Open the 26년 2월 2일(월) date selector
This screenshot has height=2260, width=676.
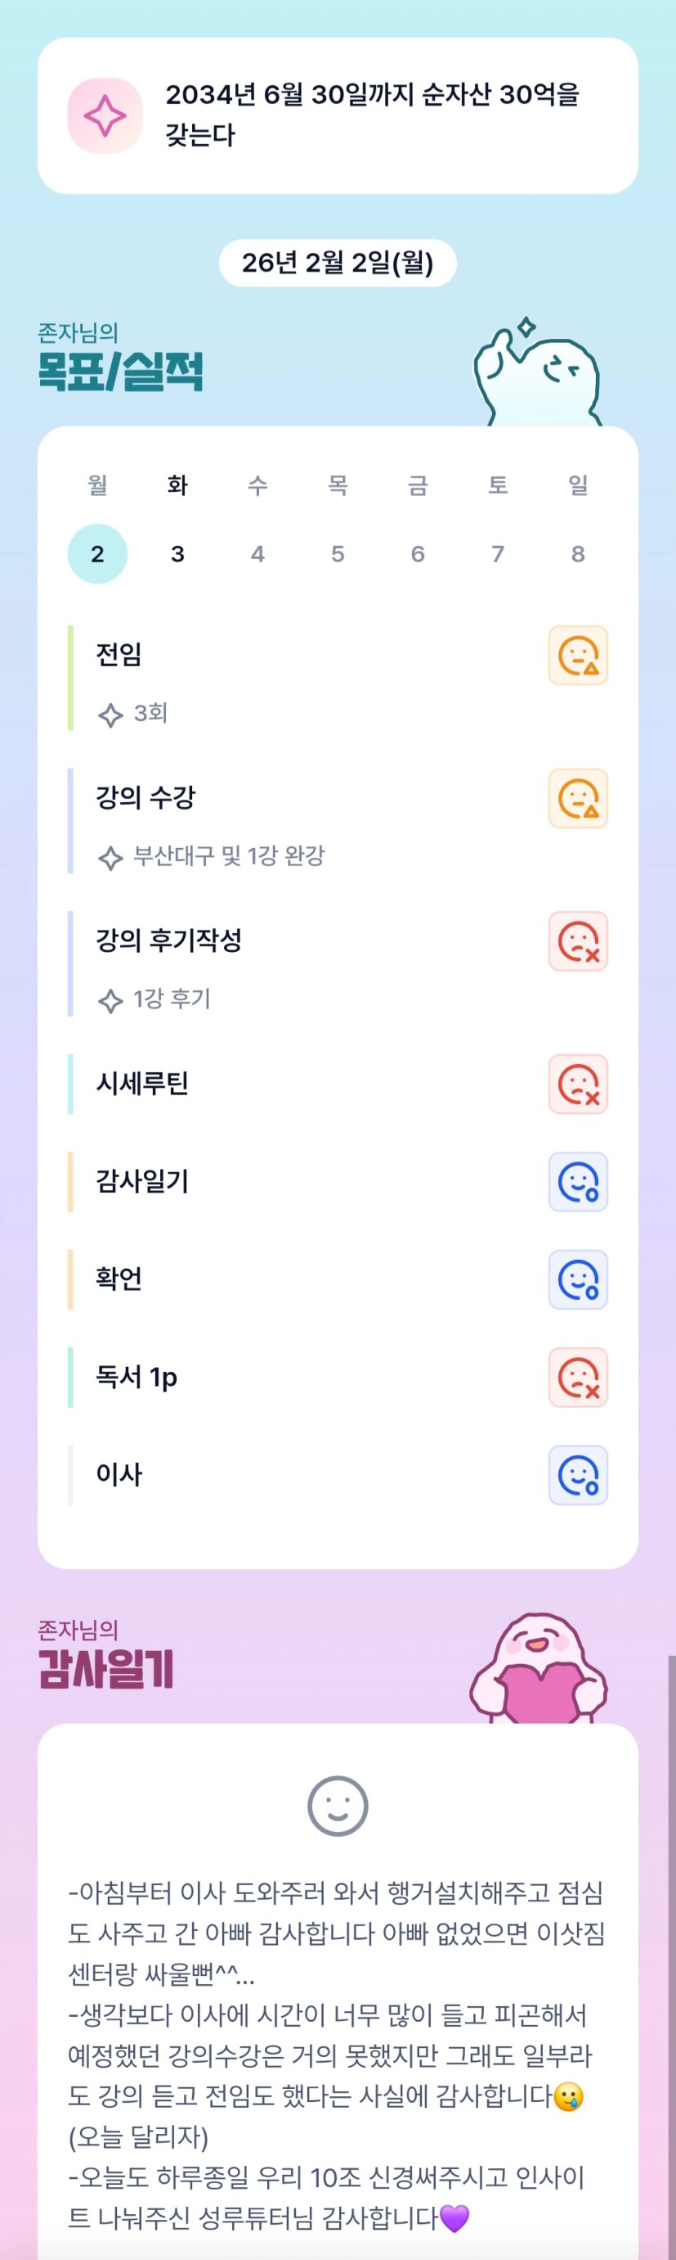pyautogui.click(x=337, y=264)
